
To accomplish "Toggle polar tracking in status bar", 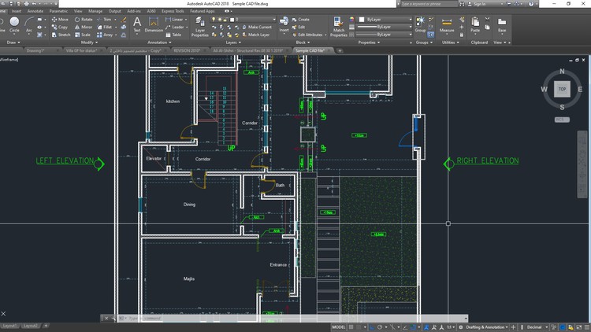I will click(381, 326).
